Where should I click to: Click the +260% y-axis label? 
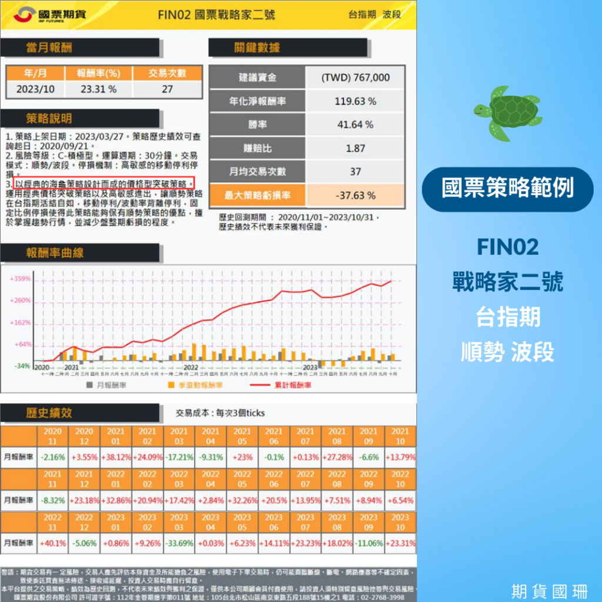(x=21, y=300)
